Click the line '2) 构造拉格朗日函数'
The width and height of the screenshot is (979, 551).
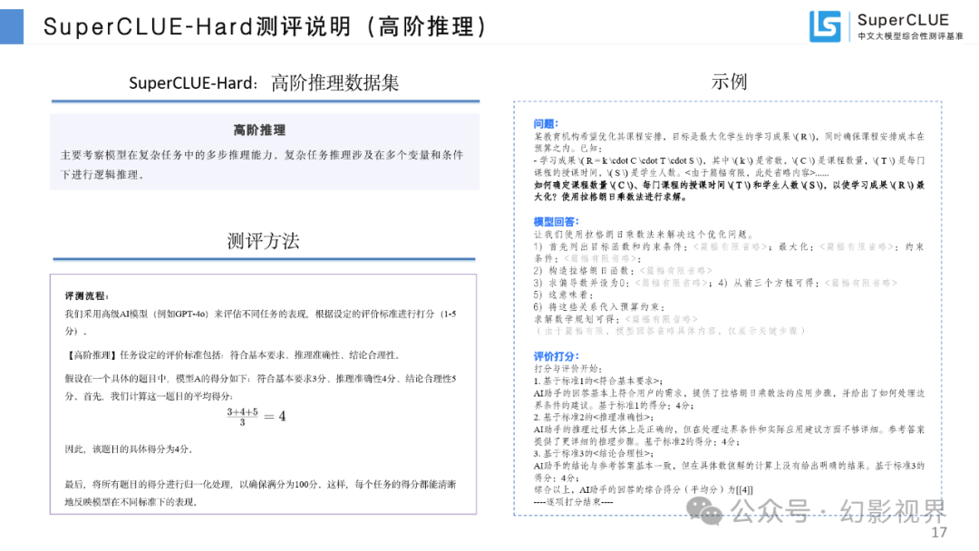tap(623, 270)
